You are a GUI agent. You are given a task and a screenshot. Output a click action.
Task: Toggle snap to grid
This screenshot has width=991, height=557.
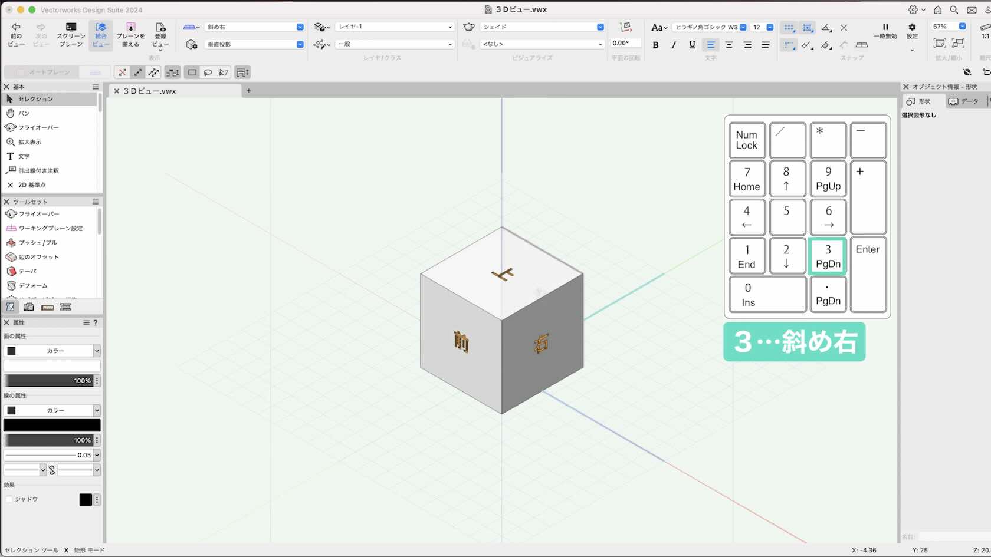tap(789, 28)
